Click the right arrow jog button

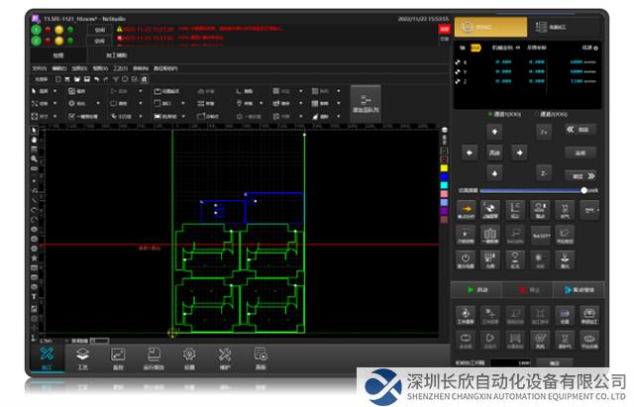(521, 153)
